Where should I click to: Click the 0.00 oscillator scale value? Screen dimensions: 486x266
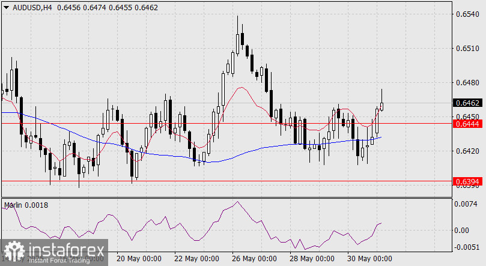click(x=462, y=231)
